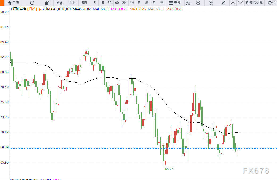Switch to the line chart icon

(47, 3)
